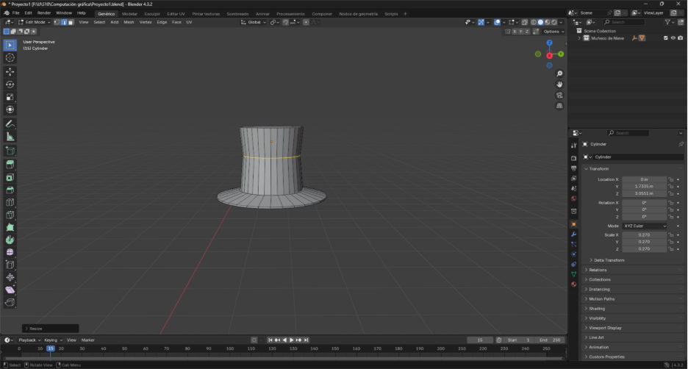Hide Muñeco de Nieve collection with eye icon
This screenshot has height=369, width=688.
(x=673, y=38)
